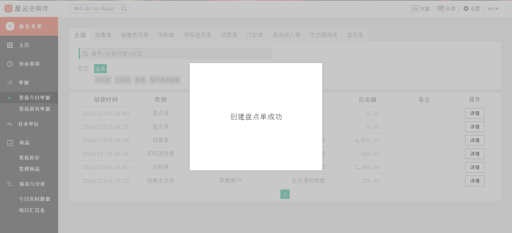The width and height of the screenshot is (512, 233).
Task: Toggle the 未完成 status filter
Action: [103, 80]
